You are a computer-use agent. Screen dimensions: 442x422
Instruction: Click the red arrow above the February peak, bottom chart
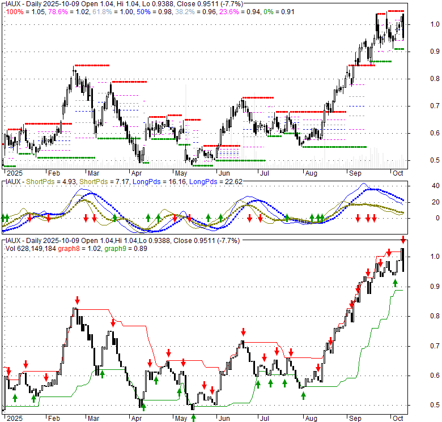[x=77, y=300]
